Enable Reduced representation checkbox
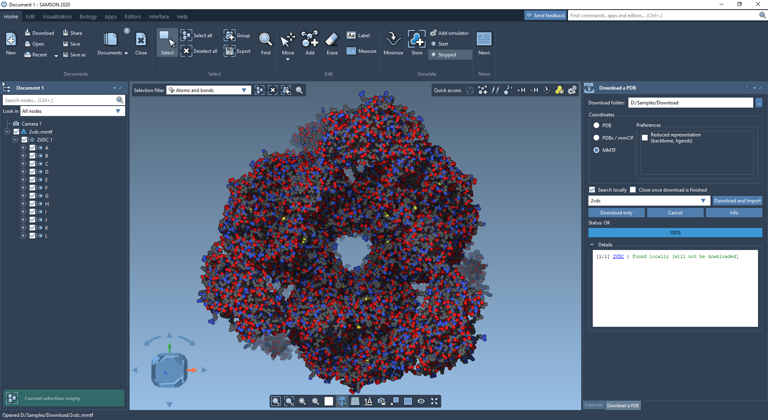This screenshot has height=420, width=768. pyautogui.click(x=645, y=138)
